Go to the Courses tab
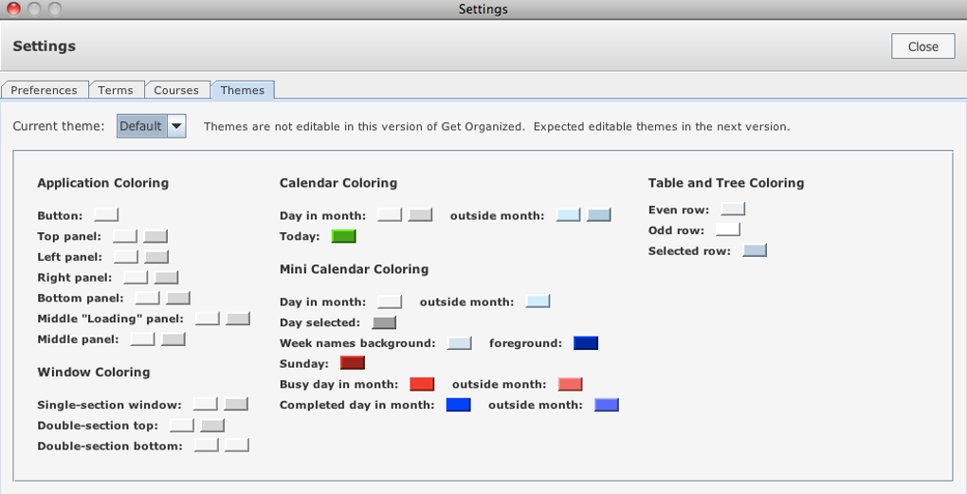 click(x=176, y=90)
